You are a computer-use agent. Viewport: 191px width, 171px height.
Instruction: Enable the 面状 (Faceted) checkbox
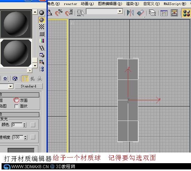pyautogui.click(x=16, y=106)
